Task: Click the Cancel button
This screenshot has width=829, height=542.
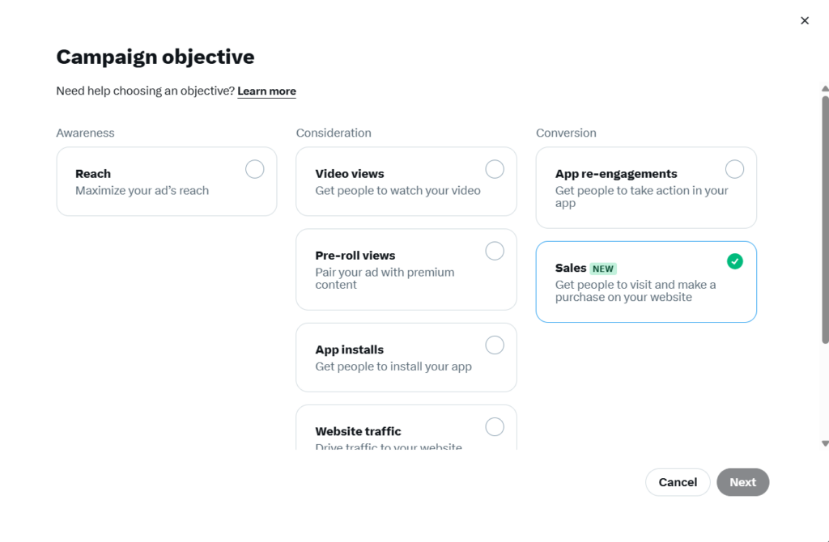Action: click(678, 481)
